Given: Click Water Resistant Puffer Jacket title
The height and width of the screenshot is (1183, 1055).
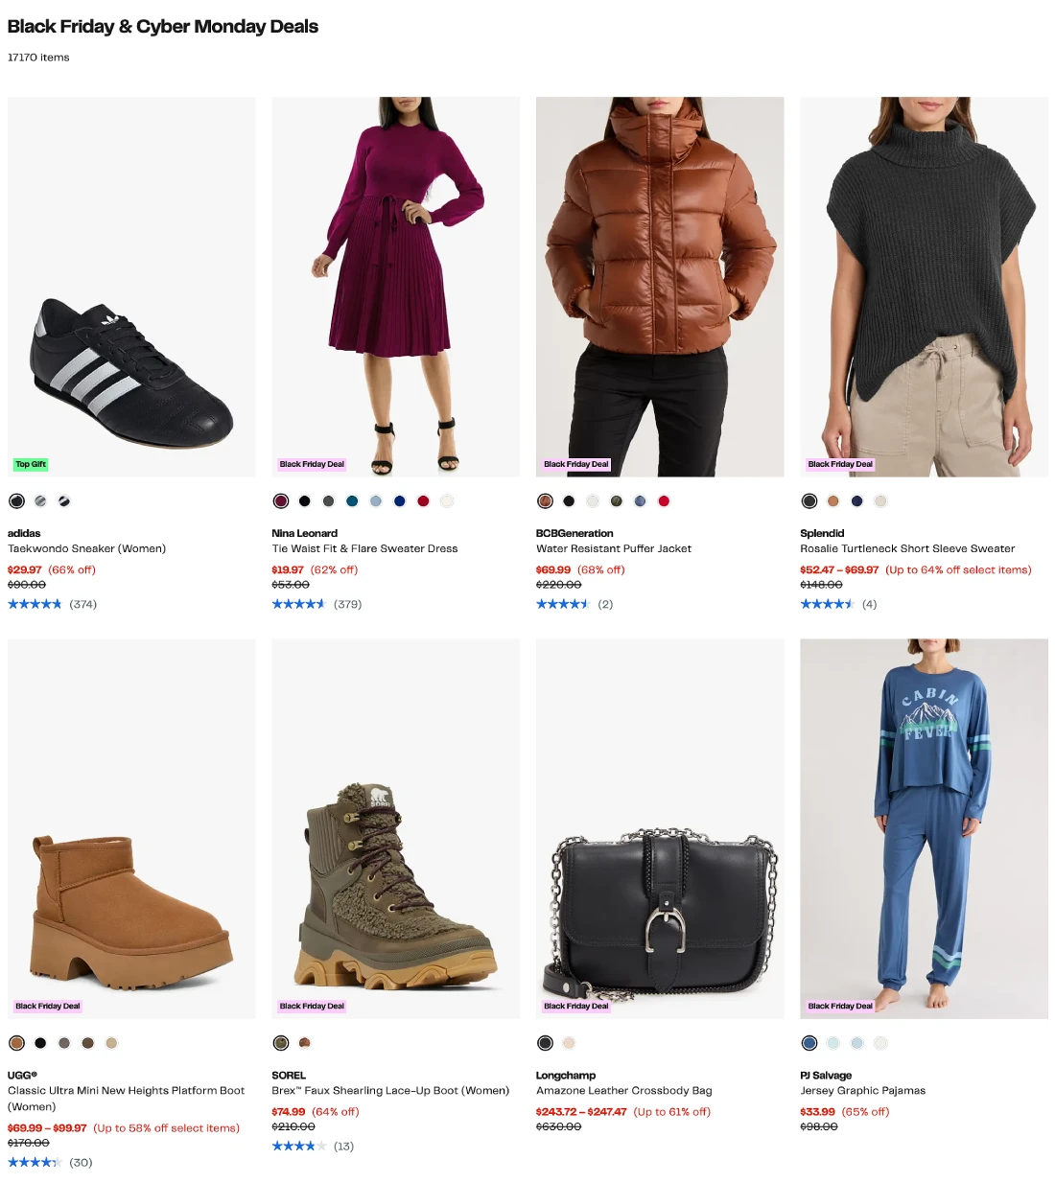Looking at the screenshot, I should 614,549.
